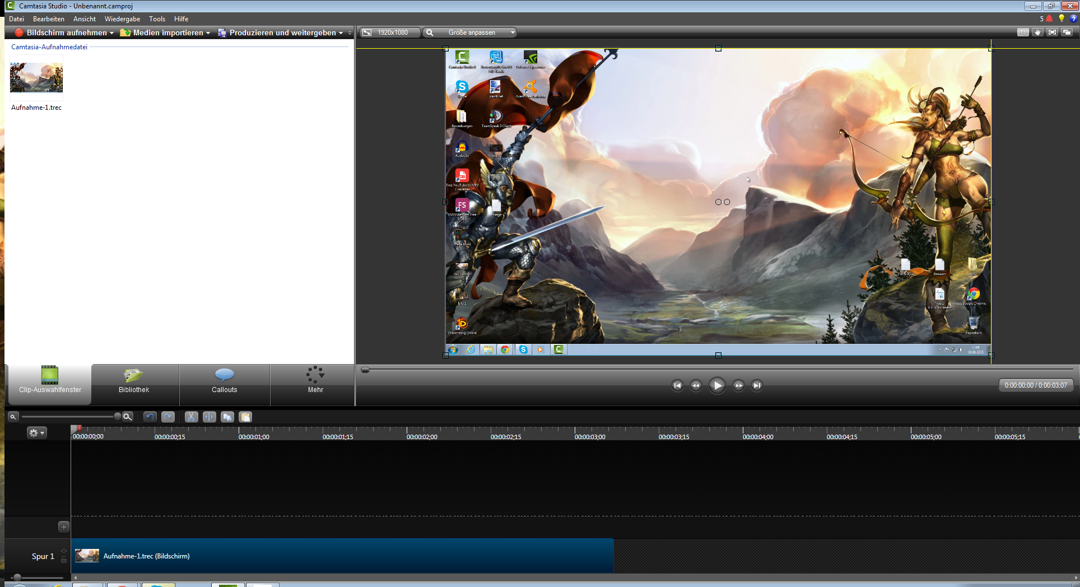The image size is (1080, 587).
Task: Open tips via the light bulb icon
Action: pos(1062,18)
